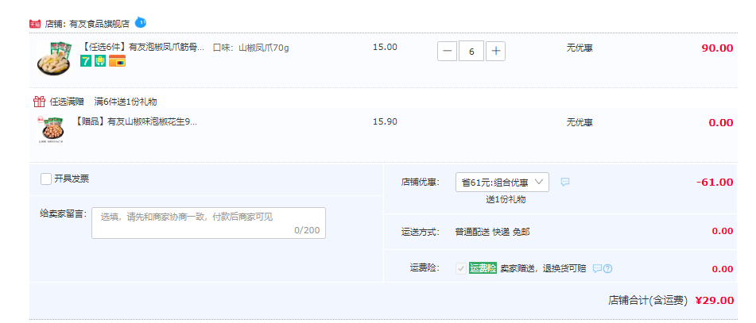Open the Wangwang chat bubble icon
This screenshot has height=323, width=756.
(140, 22)
